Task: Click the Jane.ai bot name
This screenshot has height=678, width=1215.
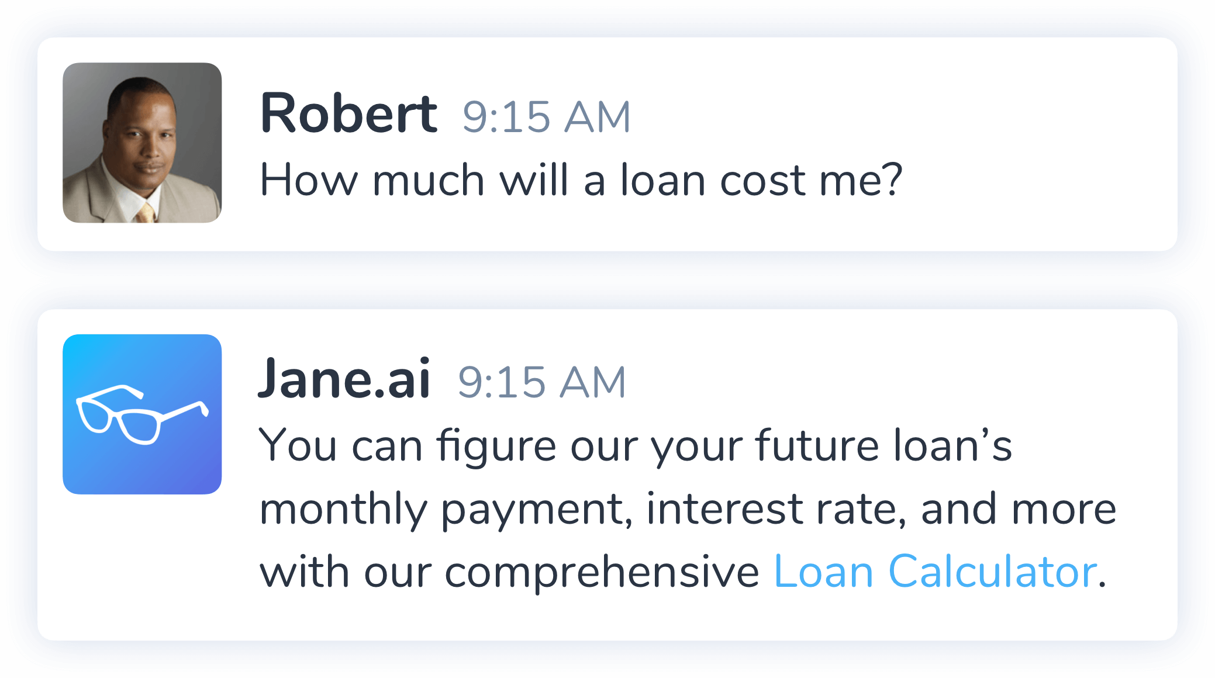Action: [x=344, y=379]
